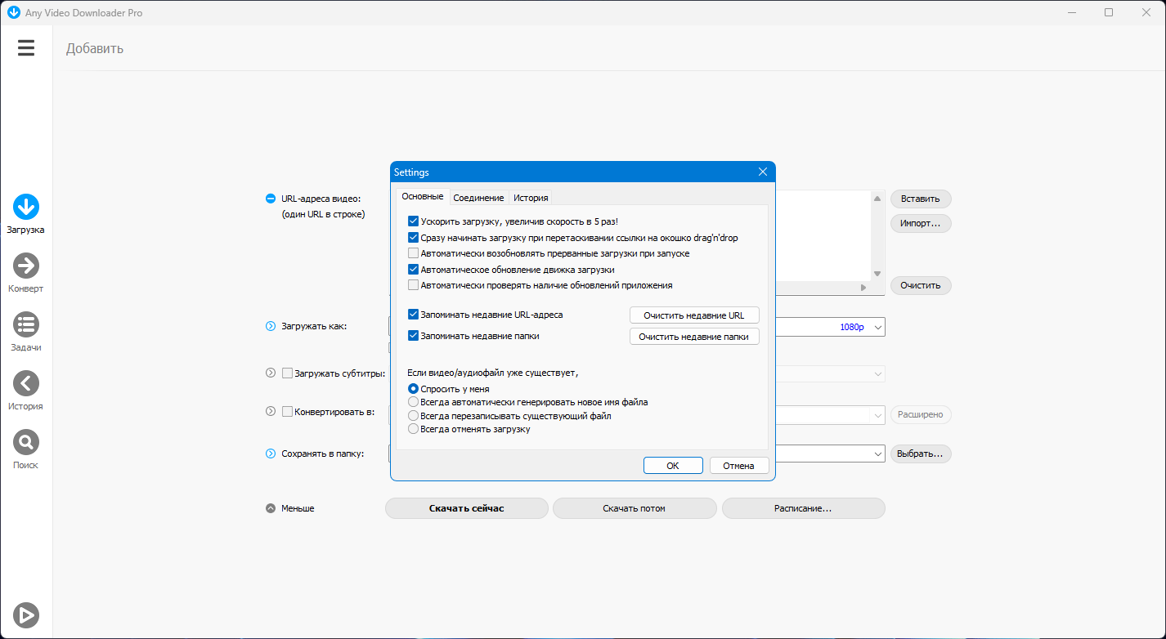Switch to История tab in Settings
The image size is (1166, 639).
tap(531, 198)
